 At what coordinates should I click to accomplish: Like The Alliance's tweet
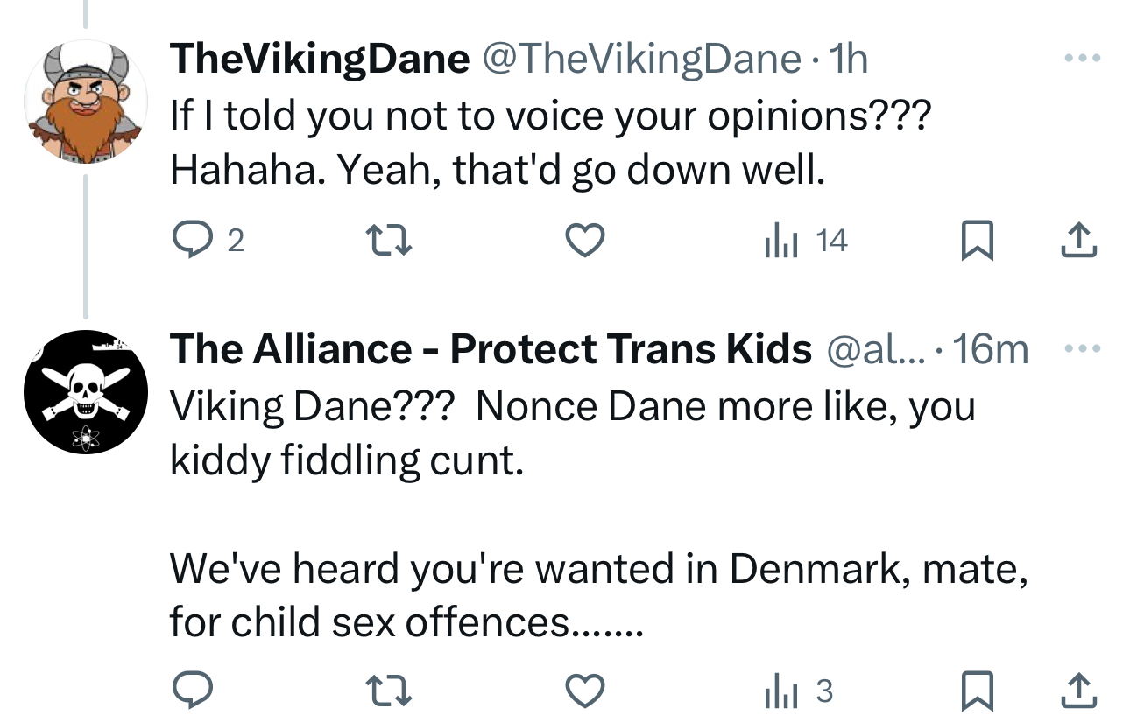(x=584, y=692)
